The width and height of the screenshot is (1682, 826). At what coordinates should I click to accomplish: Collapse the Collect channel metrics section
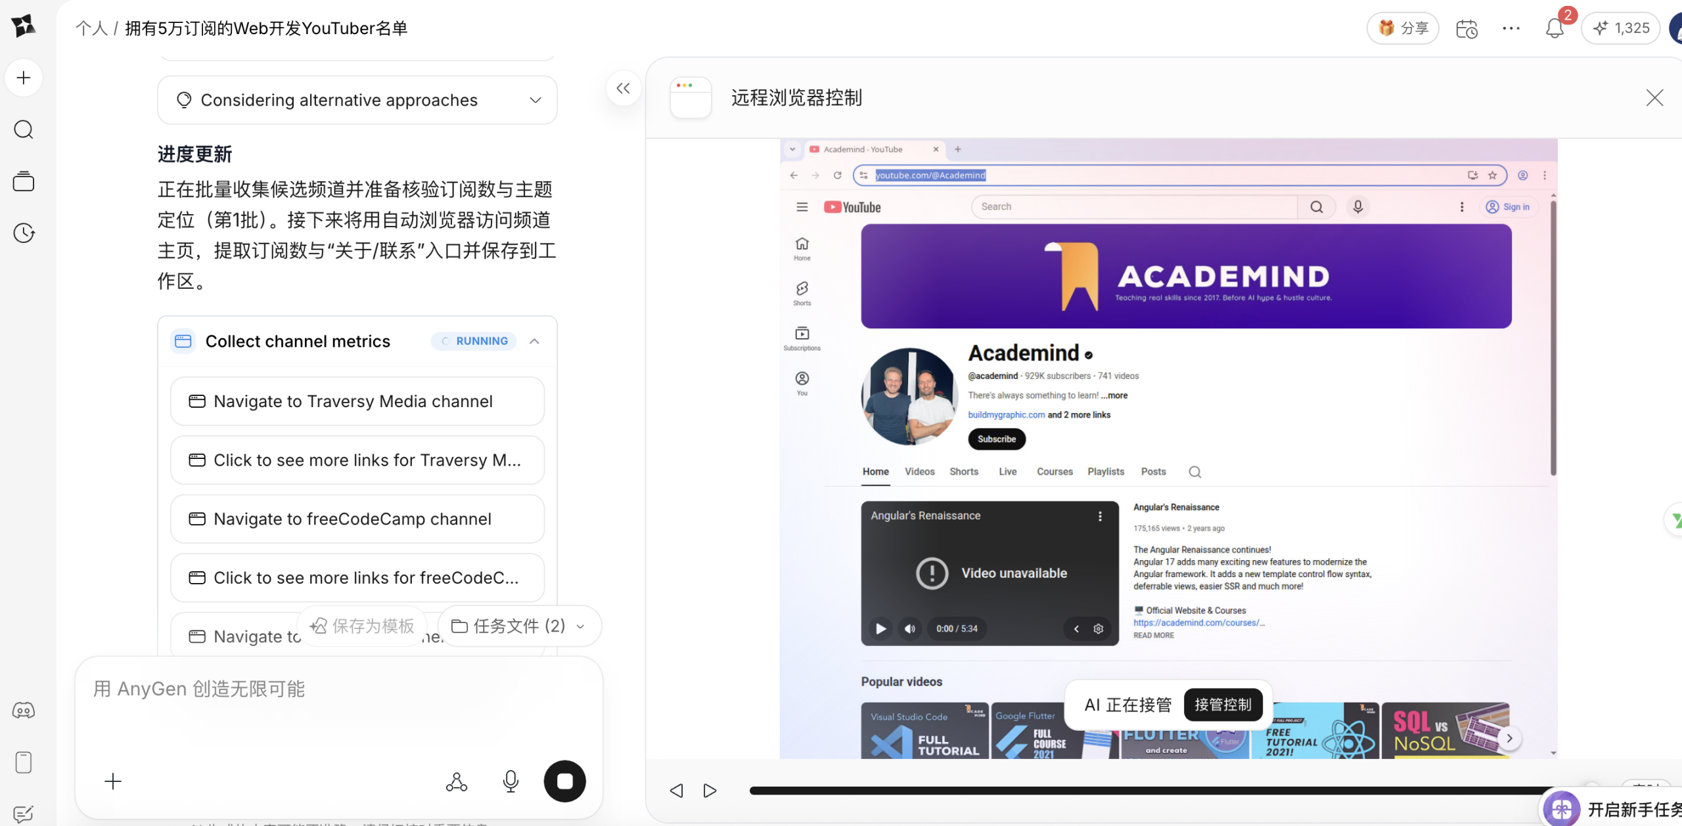(x=534, y=341)
